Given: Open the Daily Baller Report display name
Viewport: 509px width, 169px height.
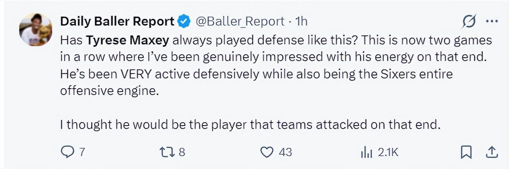Looking at the screenshot, I should (x=117, y=22).
